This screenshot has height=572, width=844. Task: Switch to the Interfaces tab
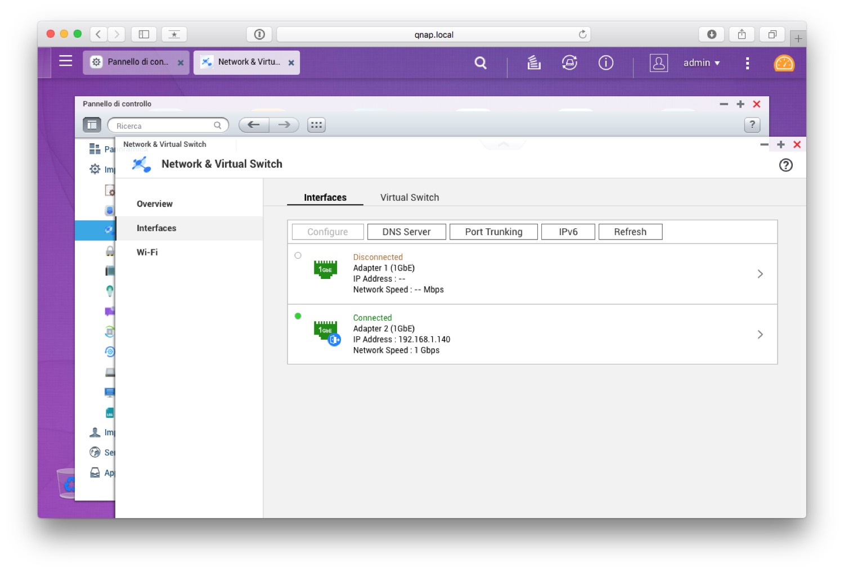pyautogui.click(x=325, y=197)
